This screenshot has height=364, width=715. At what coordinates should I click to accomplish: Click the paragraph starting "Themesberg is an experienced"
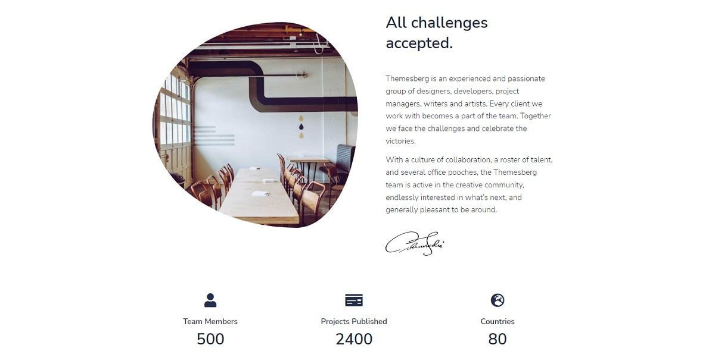469,109
